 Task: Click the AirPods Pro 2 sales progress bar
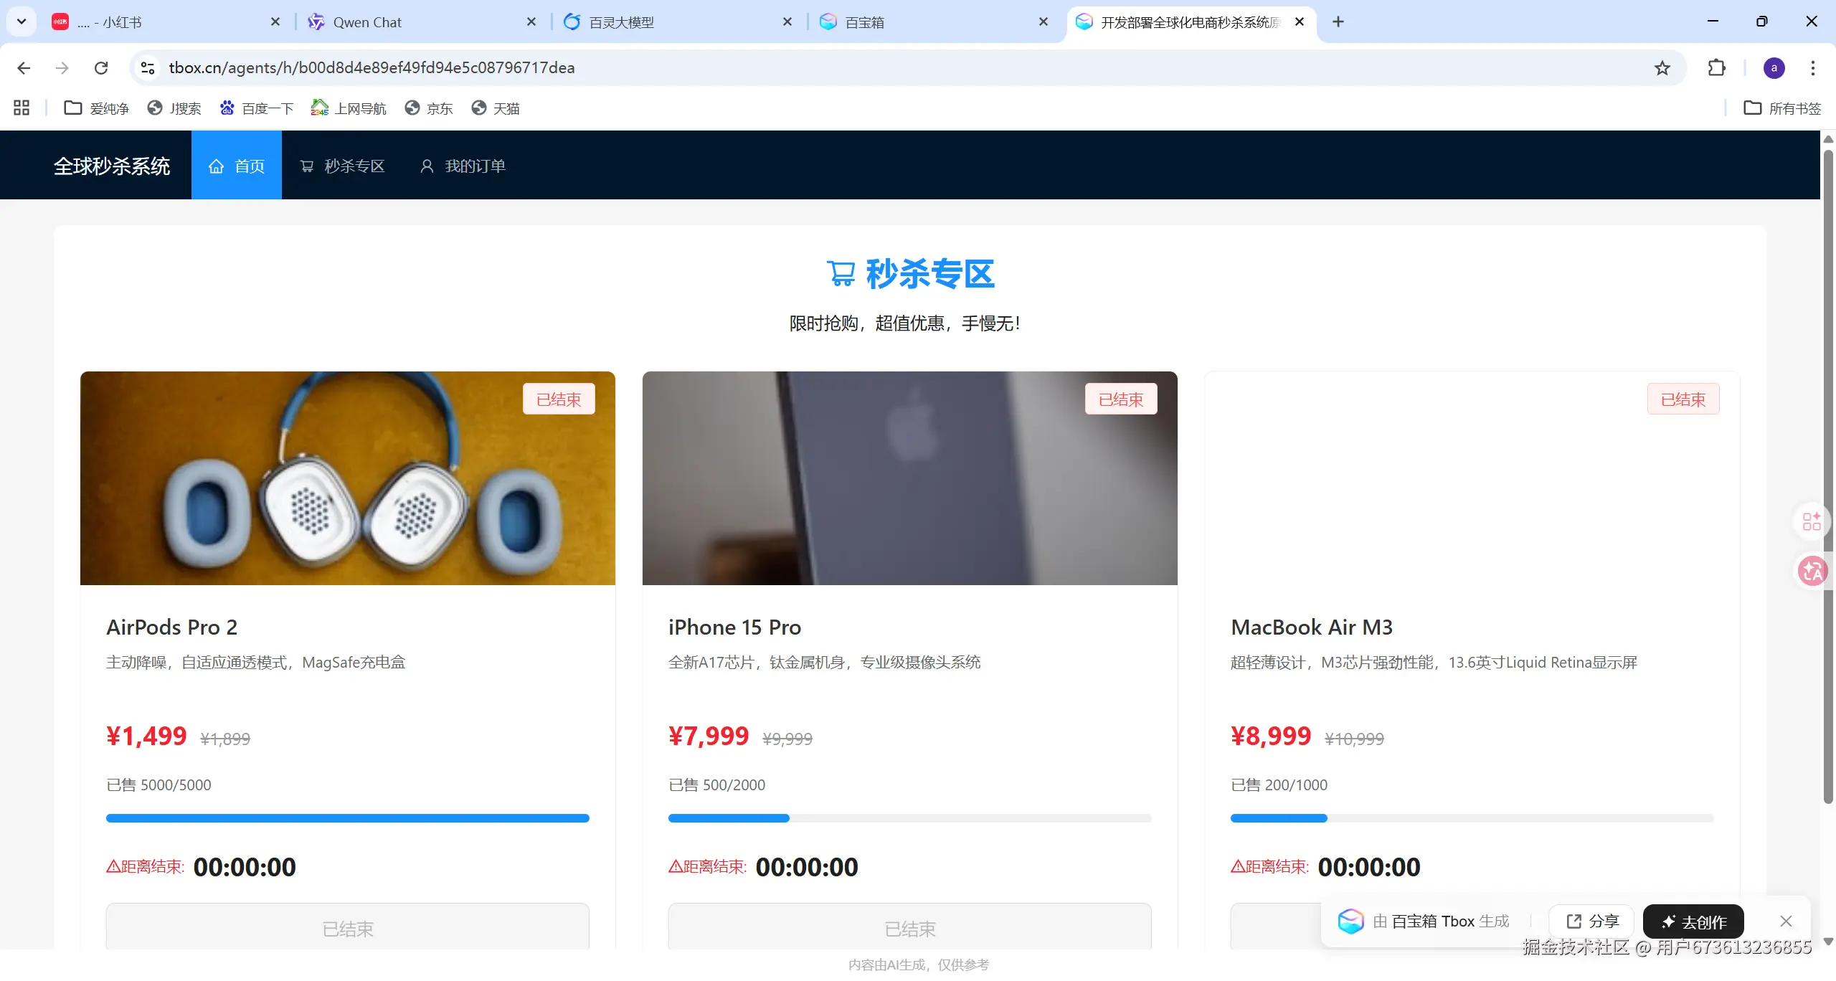click(347, 818)
